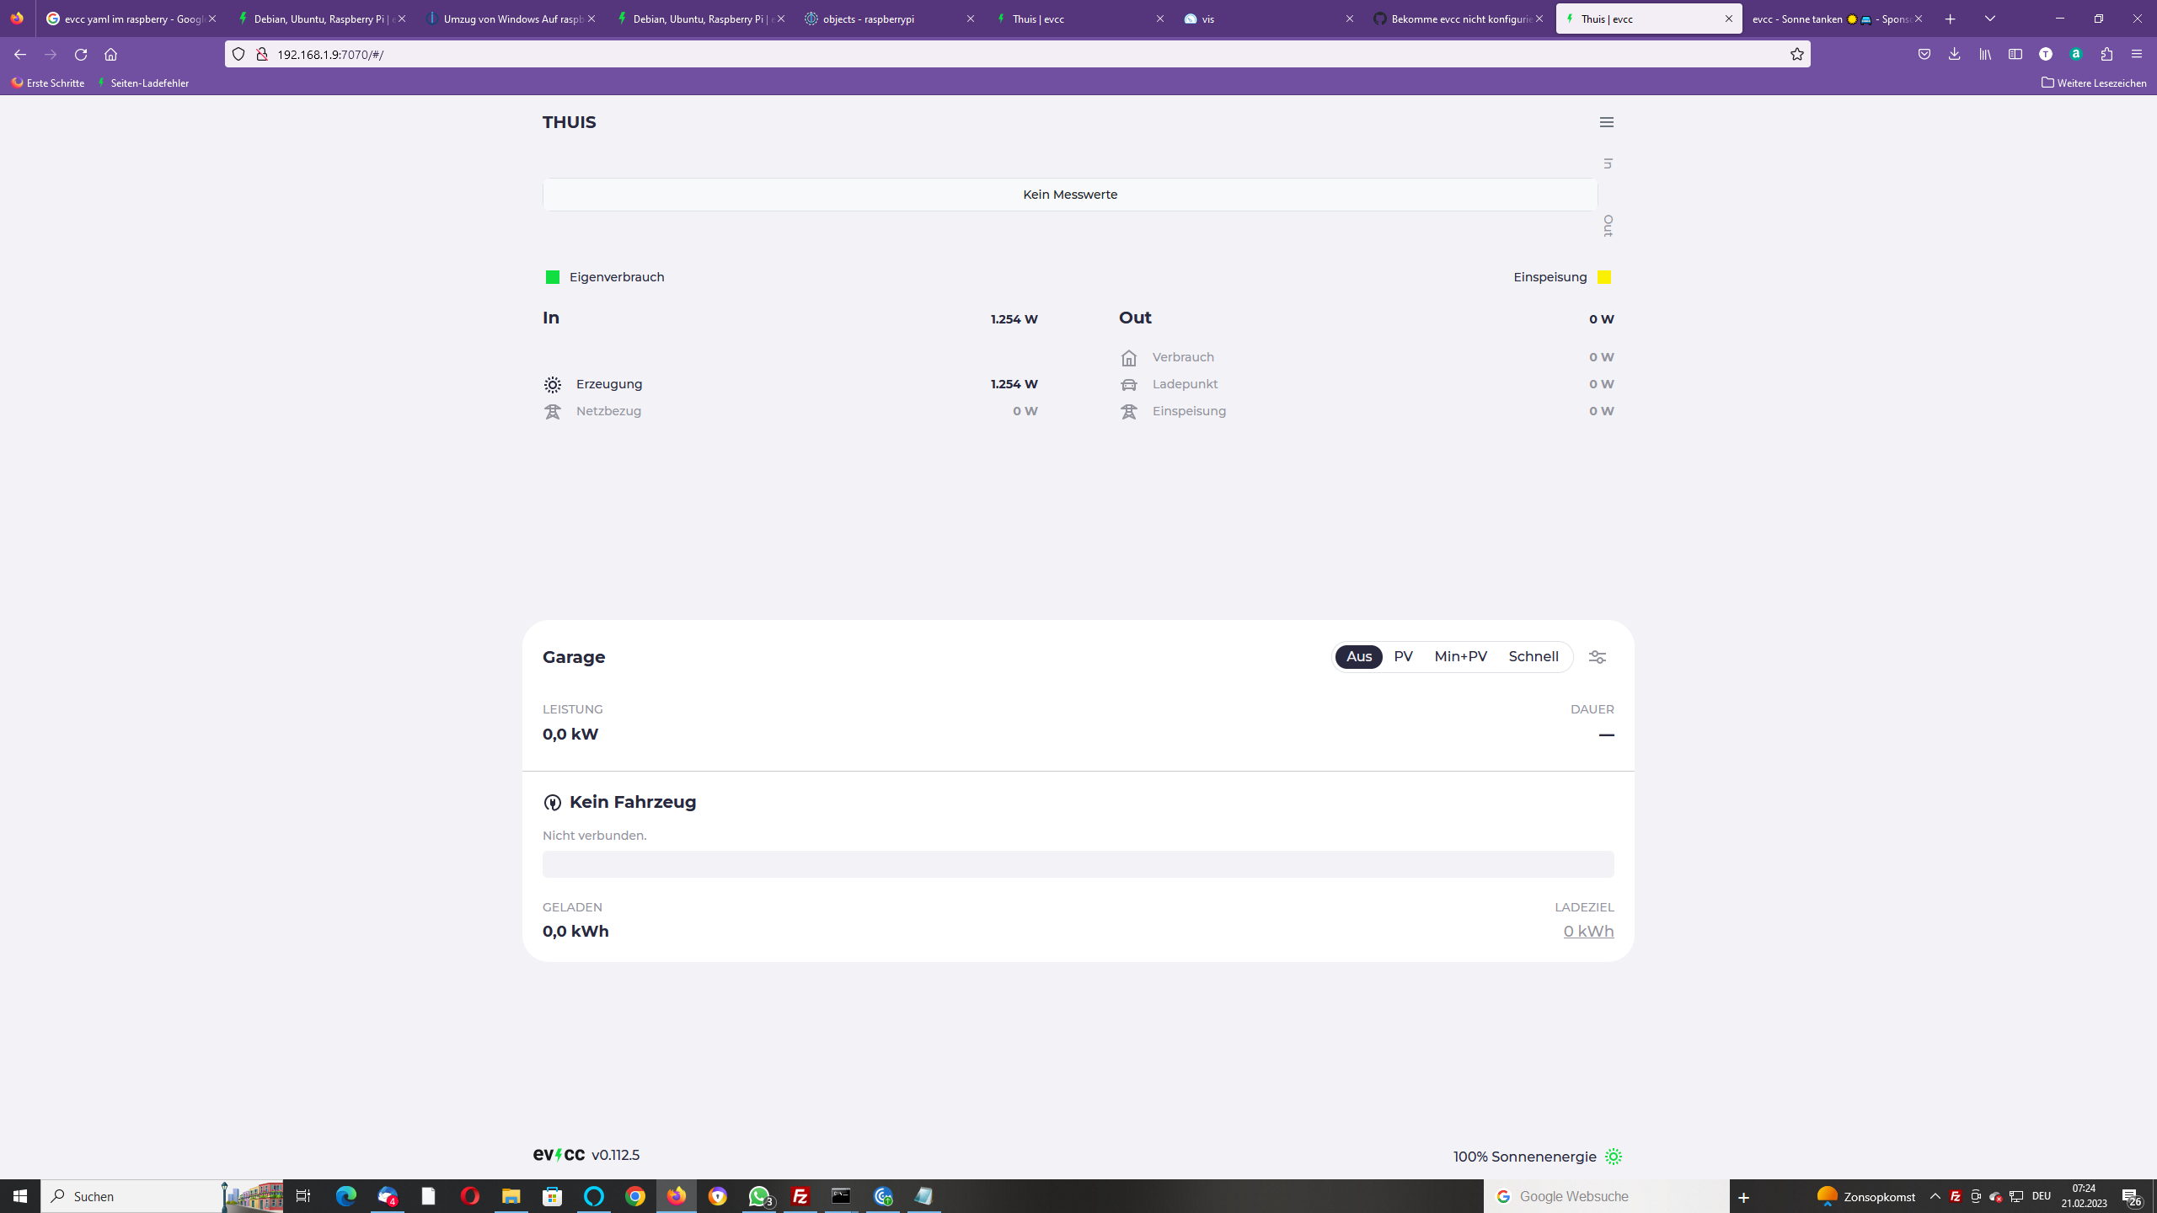
Task: Click the Windows Suchen search box
Action: coord(160,1196)
